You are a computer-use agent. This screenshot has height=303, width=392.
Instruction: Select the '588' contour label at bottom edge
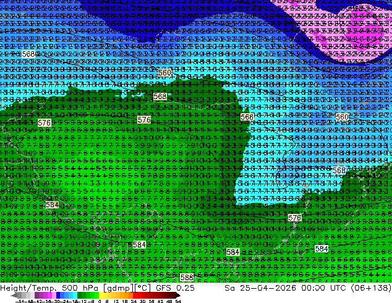tap(187, 277)
